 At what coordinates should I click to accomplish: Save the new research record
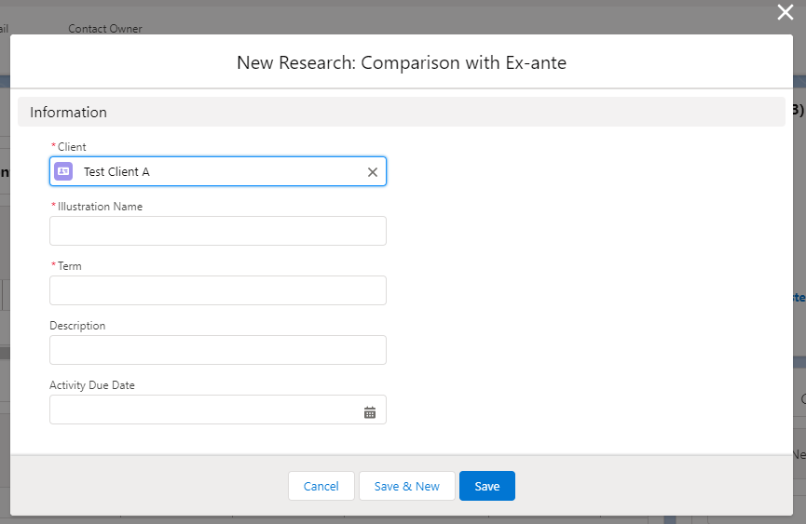(487, 486)
